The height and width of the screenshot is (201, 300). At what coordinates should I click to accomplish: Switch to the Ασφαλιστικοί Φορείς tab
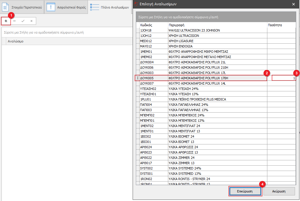pyautogui.click(x=71, y=7)
